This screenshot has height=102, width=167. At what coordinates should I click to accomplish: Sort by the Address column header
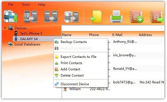[145, 35]
